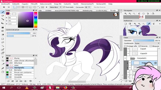Click the Opacidad layer slider
Screen dimensions: 161x90
click(x=144, y=40)
